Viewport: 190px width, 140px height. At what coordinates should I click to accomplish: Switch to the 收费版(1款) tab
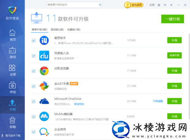(74, 30)
